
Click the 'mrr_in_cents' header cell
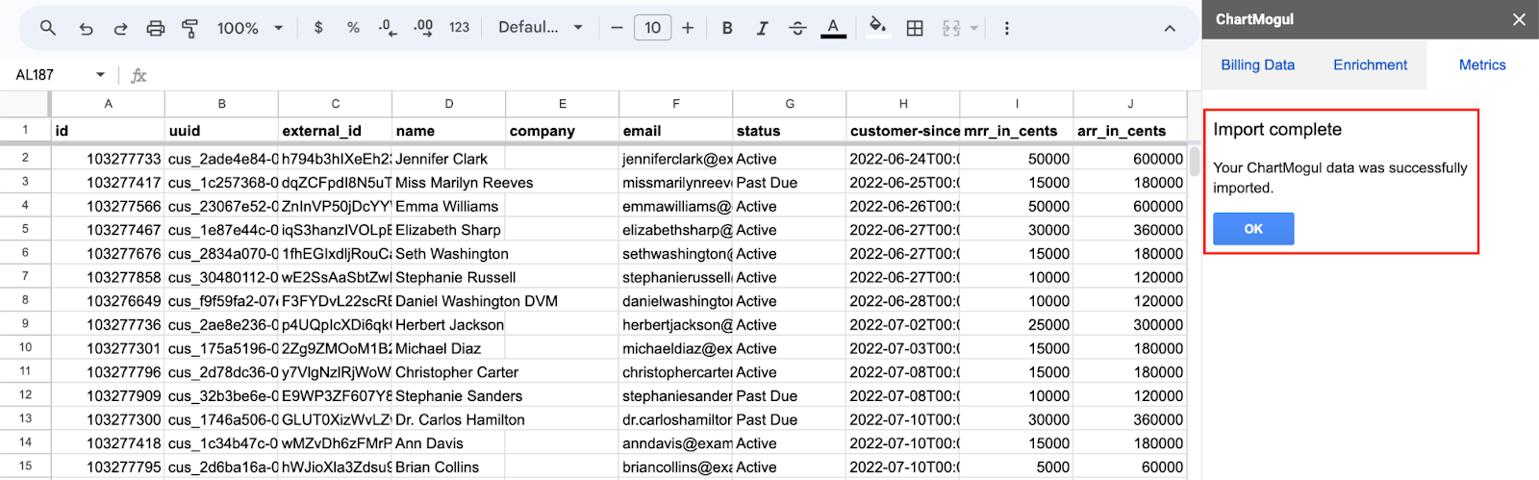pyautogui.click(x=1017, y=131)
